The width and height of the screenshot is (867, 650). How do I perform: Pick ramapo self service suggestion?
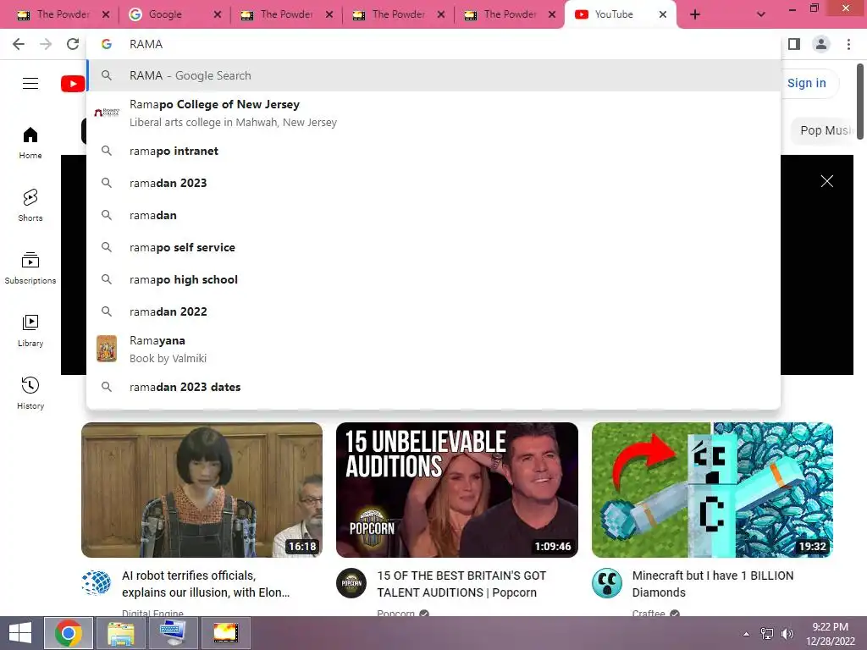click(434, 247)
